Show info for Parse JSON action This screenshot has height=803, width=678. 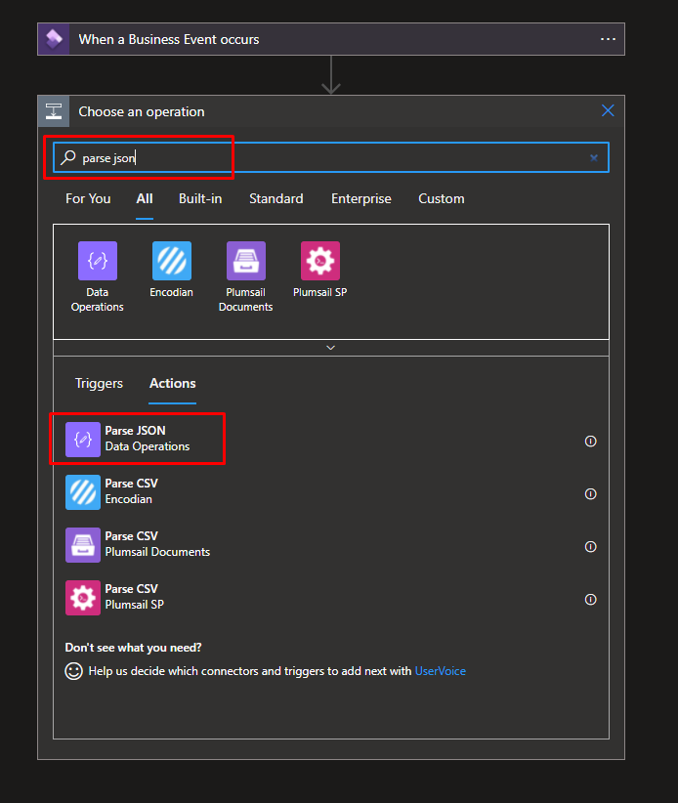point(590,441)
